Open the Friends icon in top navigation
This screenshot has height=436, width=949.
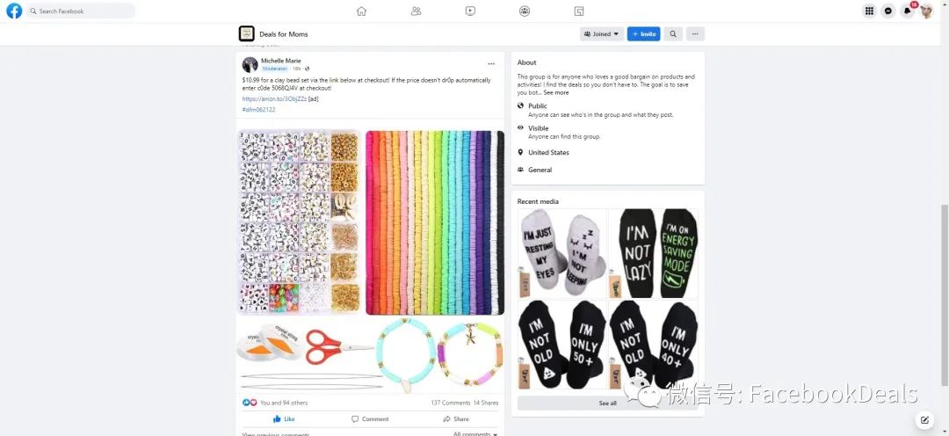coord(416,11)
